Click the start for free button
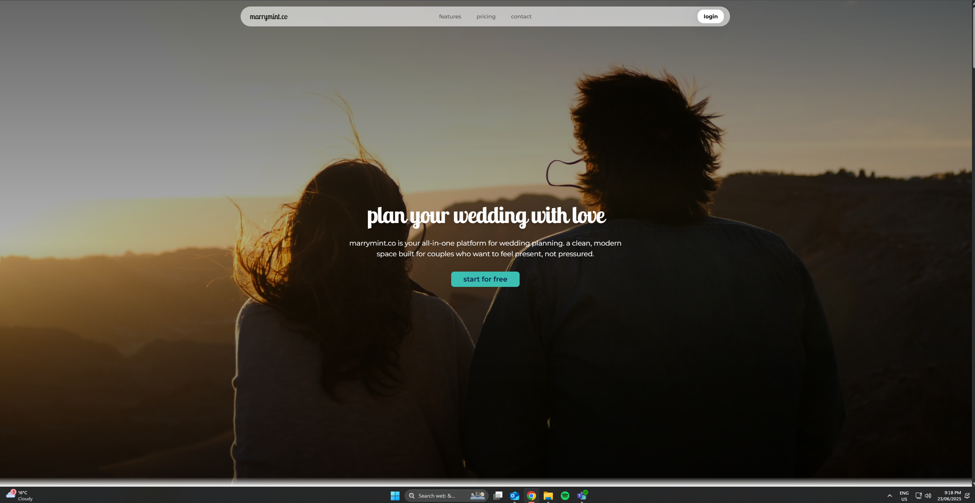Screen dimensions: 975x503 click(x=485, y=279)
